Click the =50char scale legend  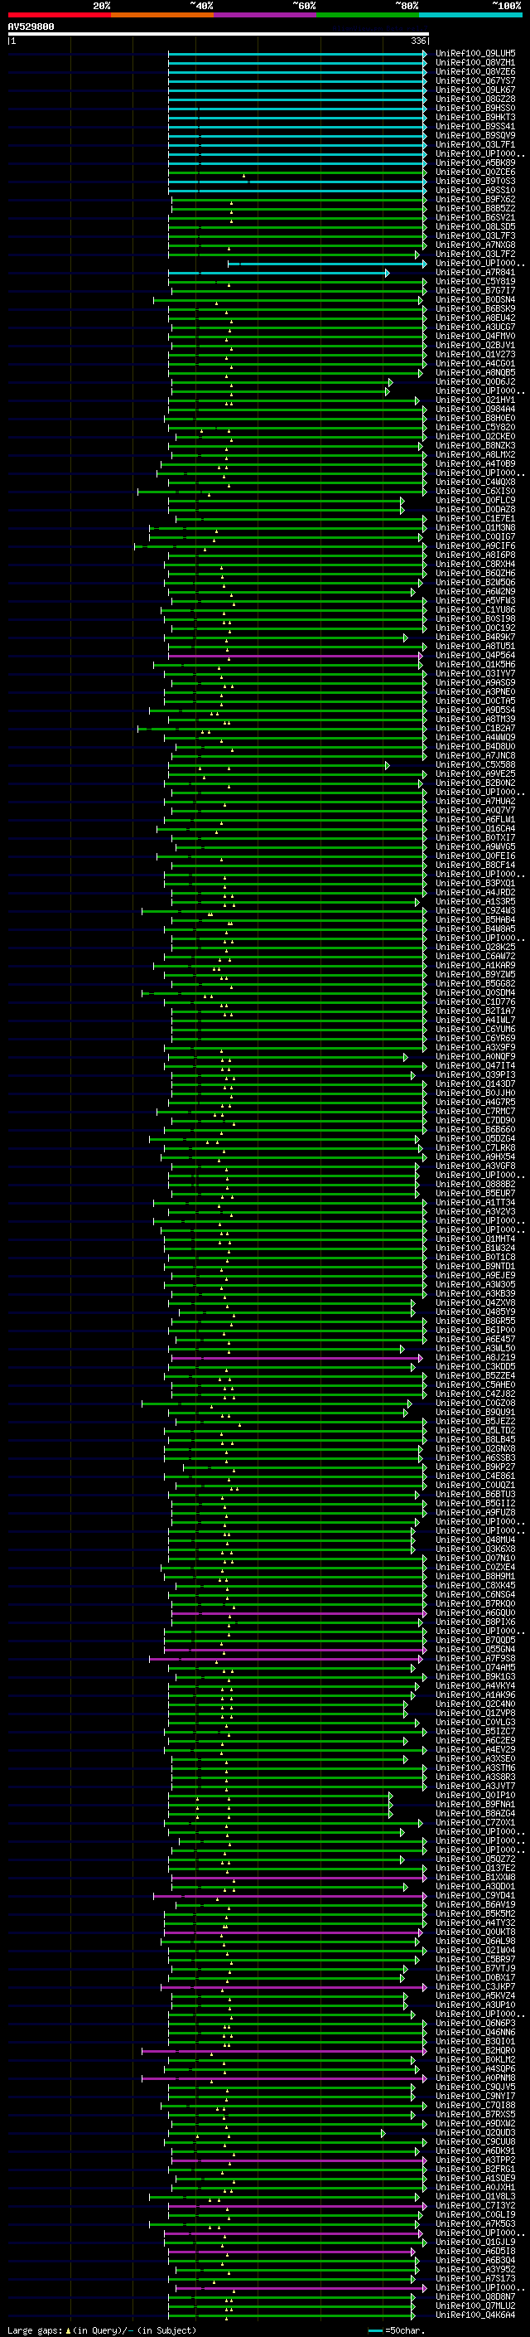click(395, 2330)
